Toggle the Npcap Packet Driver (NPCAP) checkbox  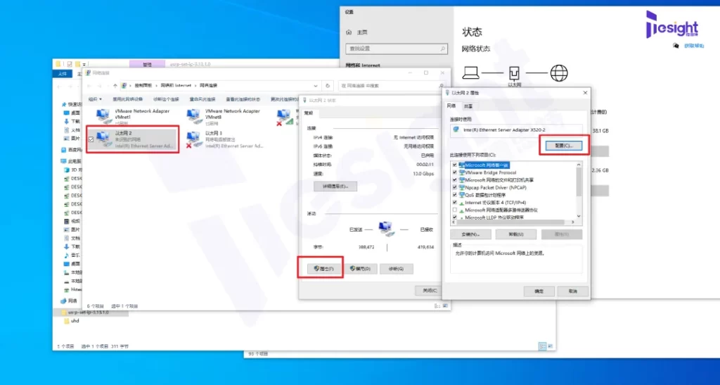pos(455,187)
